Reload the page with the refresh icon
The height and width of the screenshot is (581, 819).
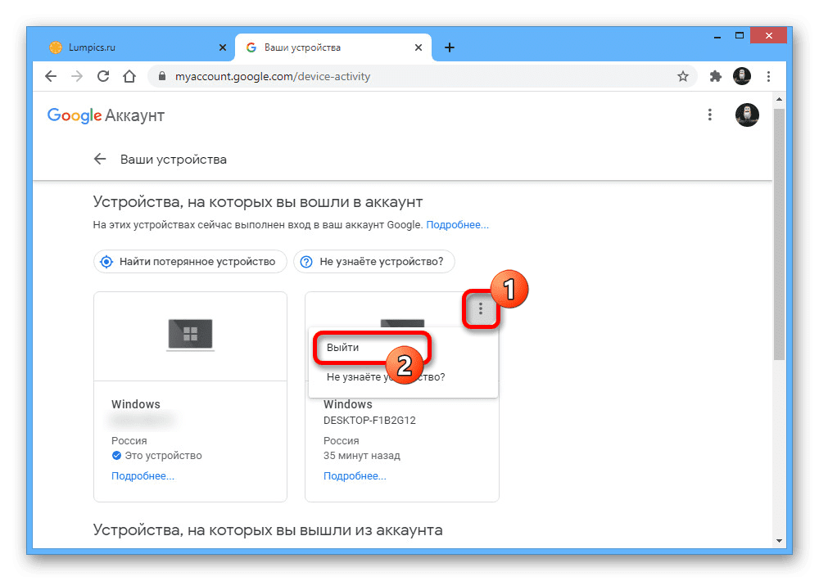pyautogui.click(x=103, y=76)
